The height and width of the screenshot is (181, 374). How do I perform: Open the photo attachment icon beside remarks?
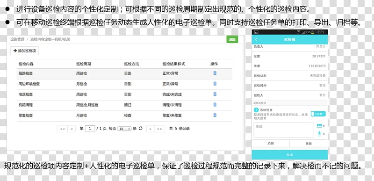[x=319, y=126]
